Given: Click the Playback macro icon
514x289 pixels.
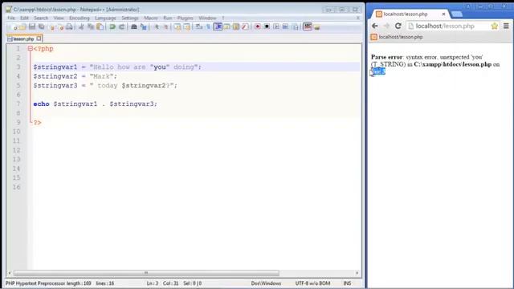Looking at the screenshot, I should coord(276,26).
